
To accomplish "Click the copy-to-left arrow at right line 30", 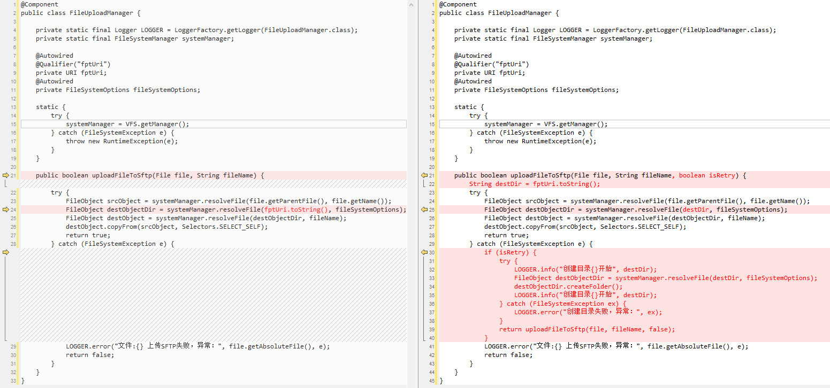I will pyautogui.click(x=424, y=252).
